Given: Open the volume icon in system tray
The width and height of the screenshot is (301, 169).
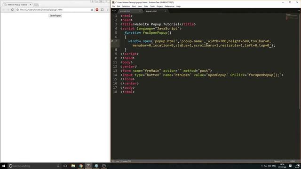Looking at the screenshot, I should pyautogui.click(x=269, y=166).
